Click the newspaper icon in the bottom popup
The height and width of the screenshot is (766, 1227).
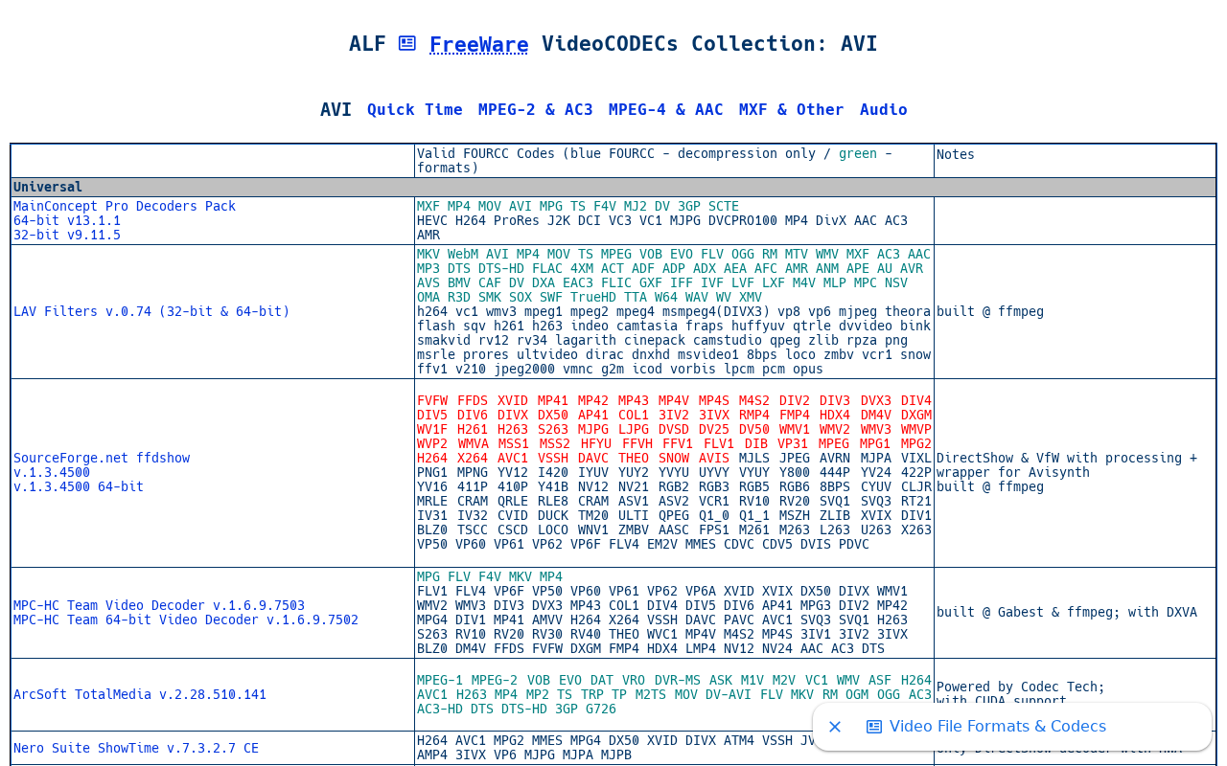(874, 727)
